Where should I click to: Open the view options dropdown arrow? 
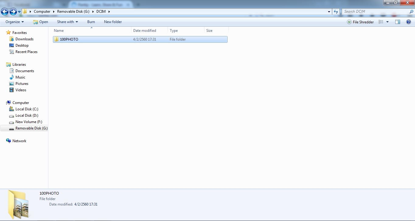coord(387,22)
